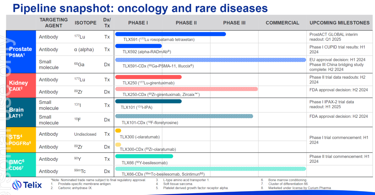Click the Kidney CAIX category block
The width and height of the screenshot is (375, 195).
click(x=21, y=85)
